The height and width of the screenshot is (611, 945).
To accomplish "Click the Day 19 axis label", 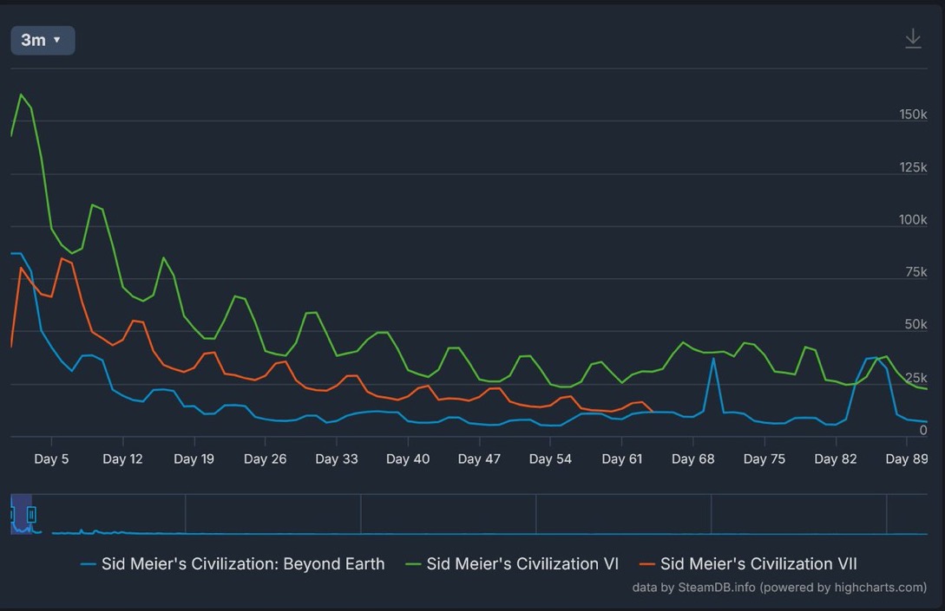I will [x=194, y=459].
